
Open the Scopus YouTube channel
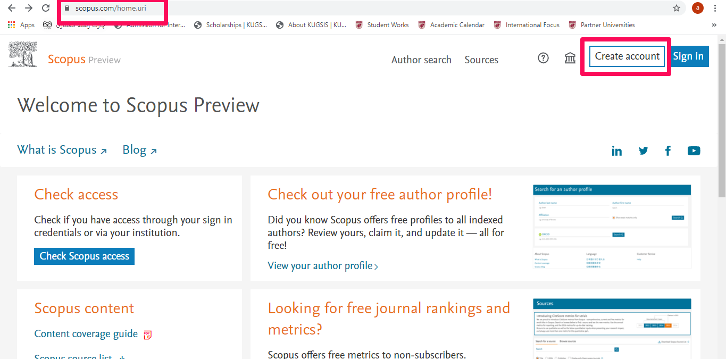pyautogui.click(x=694, y=151)
